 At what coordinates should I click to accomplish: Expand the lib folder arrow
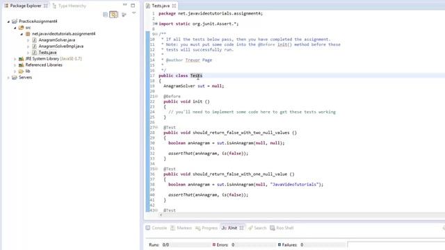(x=15, y=72)
